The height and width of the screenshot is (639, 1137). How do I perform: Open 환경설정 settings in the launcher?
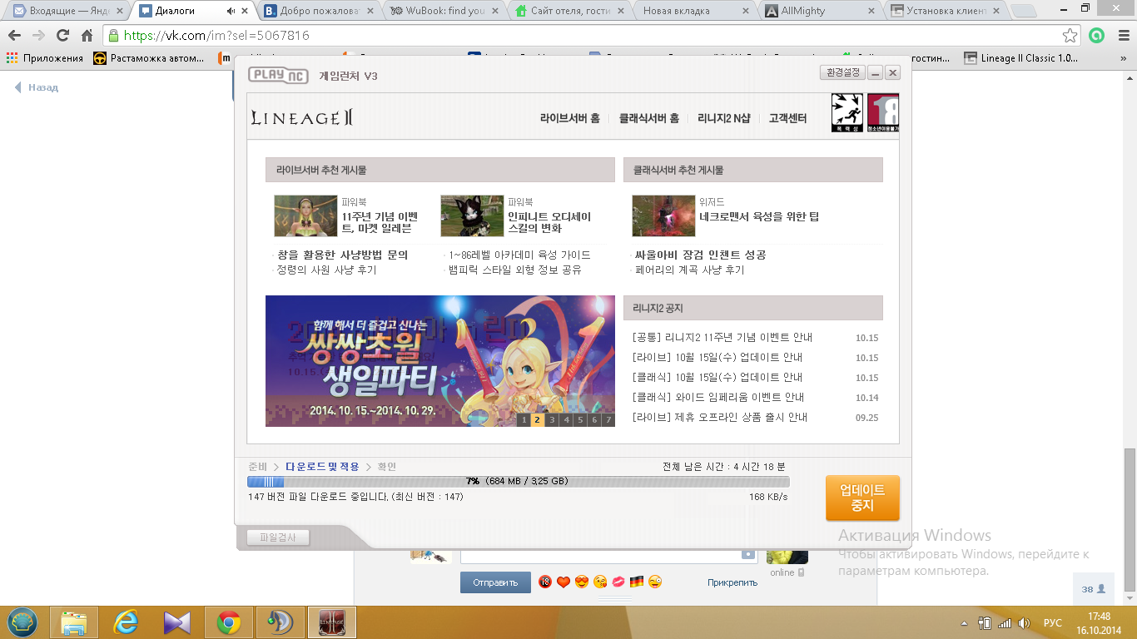[842, 73]
